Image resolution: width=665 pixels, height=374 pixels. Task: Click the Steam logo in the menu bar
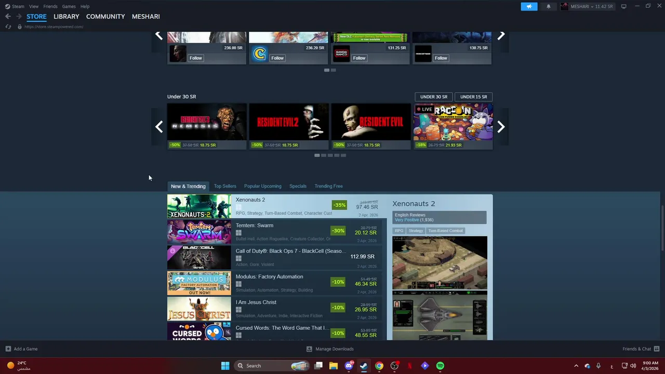pyautogui.click(x=7, y=6)
